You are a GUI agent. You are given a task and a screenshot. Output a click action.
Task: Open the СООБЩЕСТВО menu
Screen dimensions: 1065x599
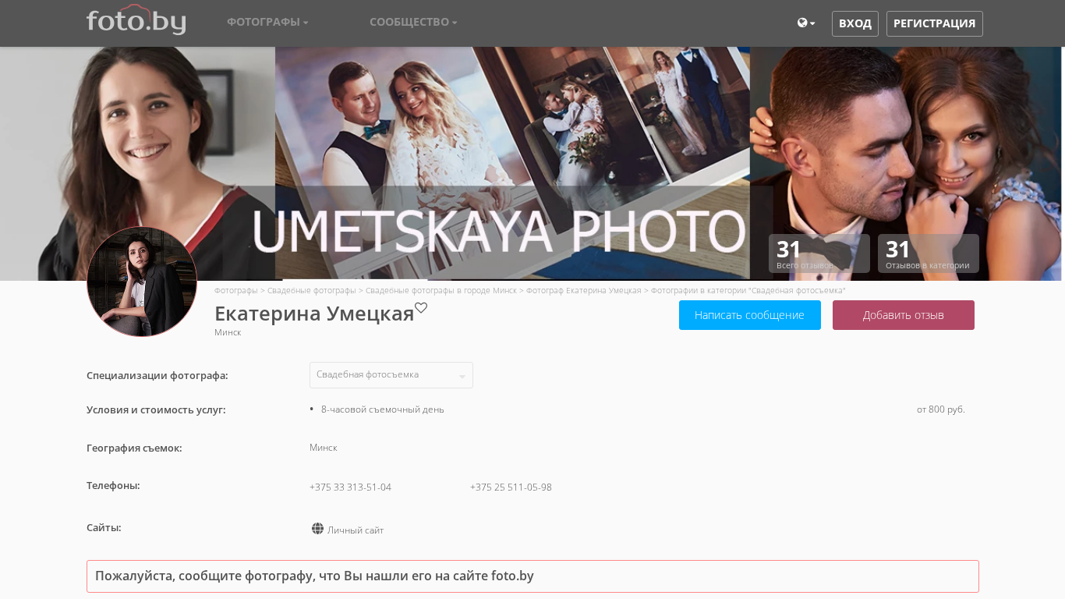(x=413, y=22)
